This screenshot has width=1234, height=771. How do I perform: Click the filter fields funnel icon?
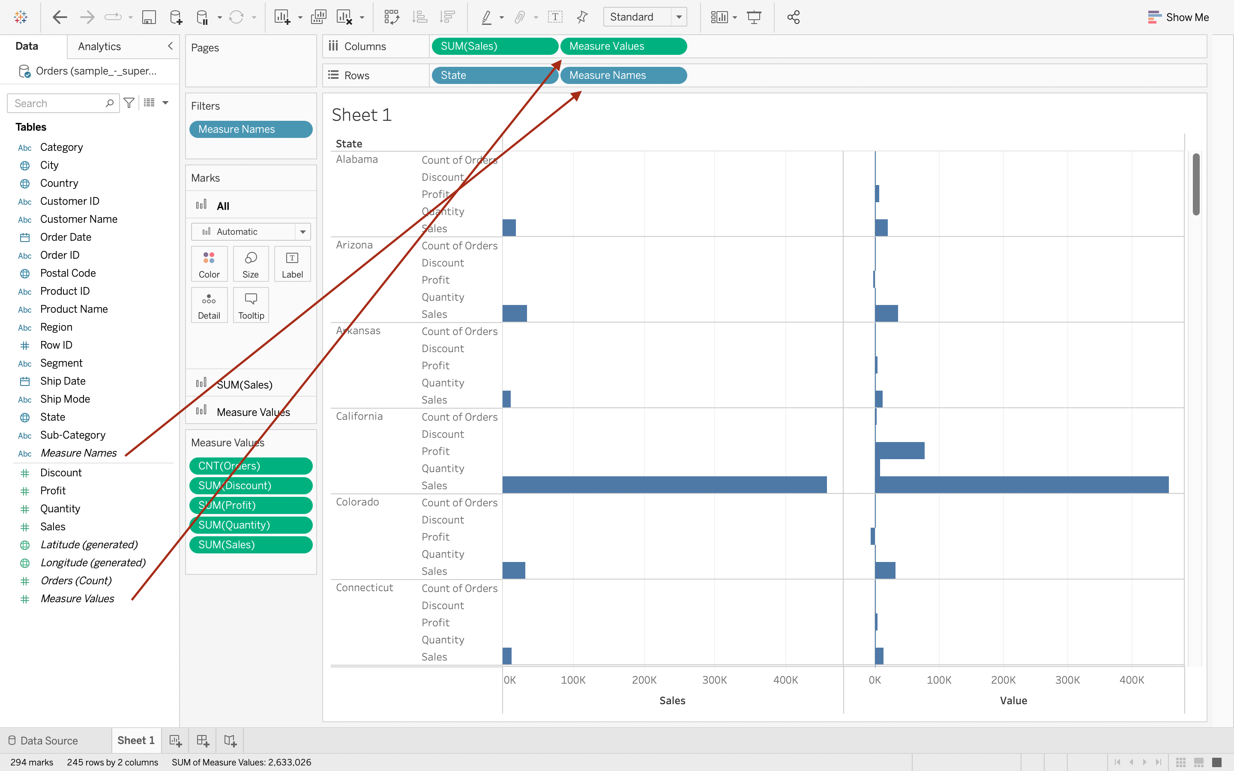pos(129,103)
